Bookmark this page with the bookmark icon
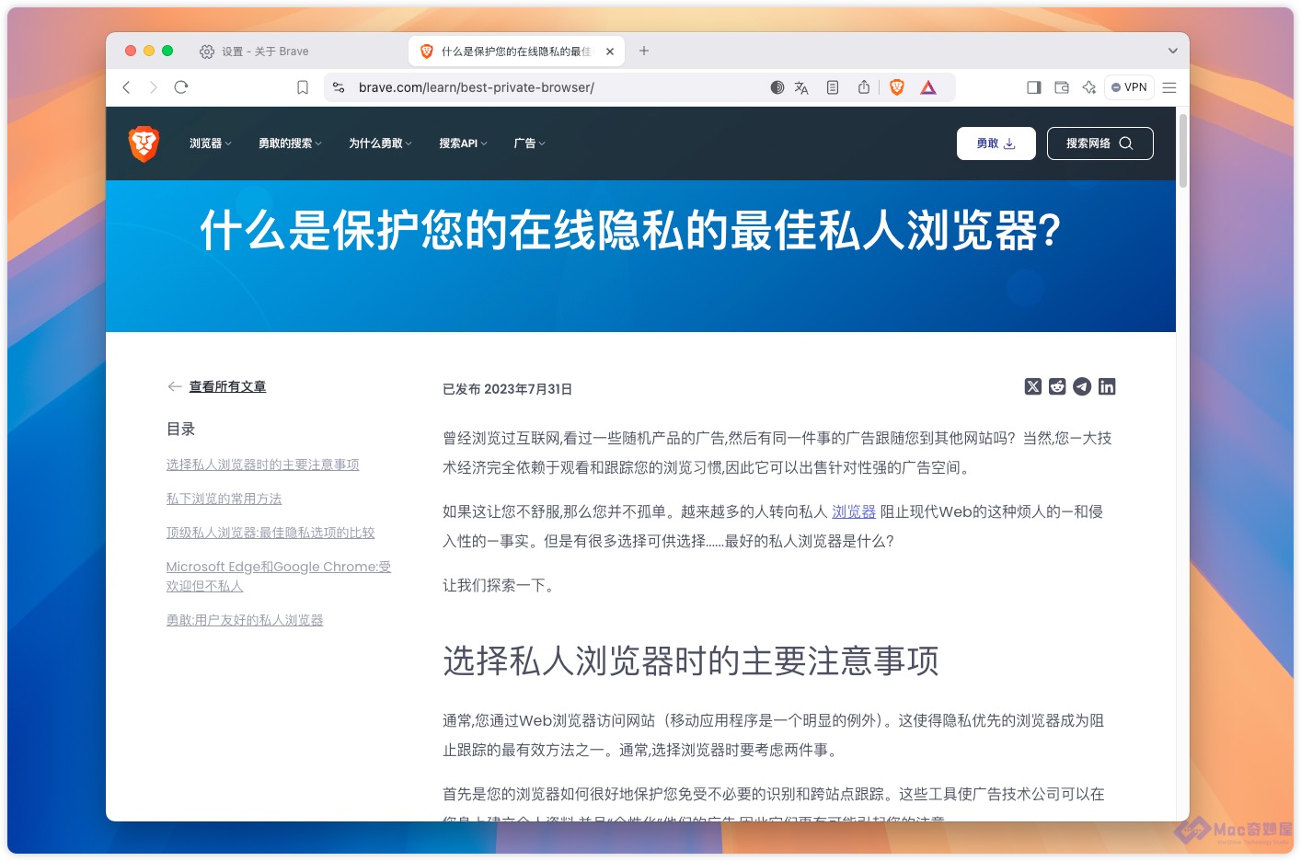This screenshot has height=861, width=1301. [x=303, y=87]
